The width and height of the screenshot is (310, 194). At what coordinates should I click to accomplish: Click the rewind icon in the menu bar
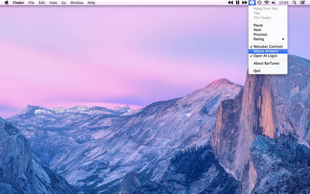click(230, 3)
